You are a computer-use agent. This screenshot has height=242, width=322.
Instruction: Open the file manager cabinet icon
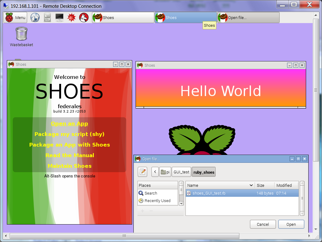tap(47, 18)
